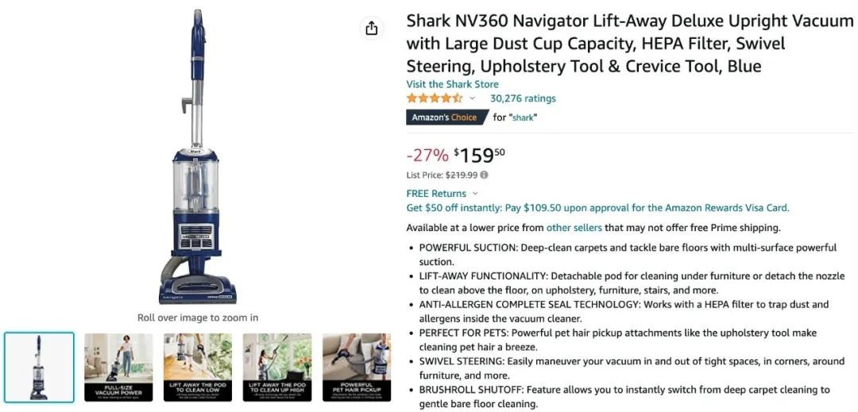Select the Powerful Pet Hair Pickup thumbnail
The width and height of the screenshot is (858, 412).
pos(356,368)
